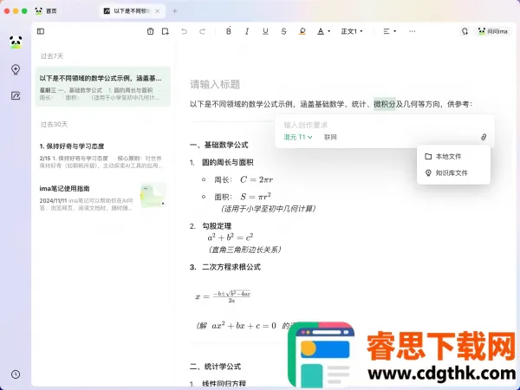
Task: Choose 本地文件 from attachment menu
Action: (448, 156)
